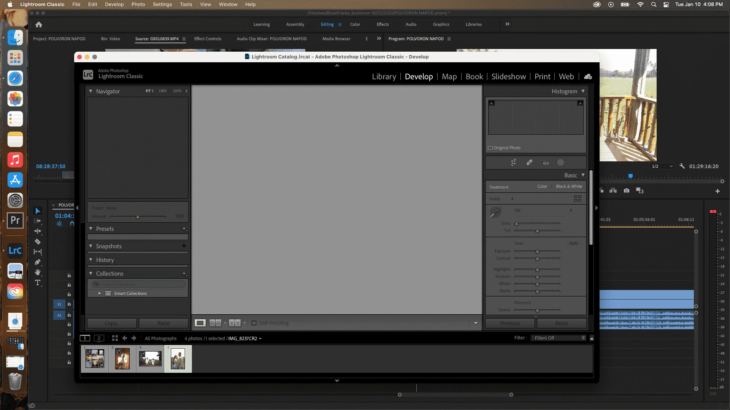Select the Type tool in Premiere
The image size is (730, 410).
(38, 282)
